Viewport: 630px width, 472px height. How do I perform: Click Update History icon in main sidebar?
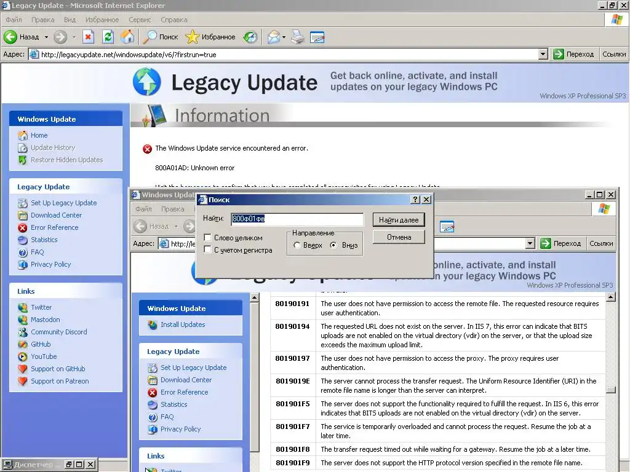click(23, 147)
